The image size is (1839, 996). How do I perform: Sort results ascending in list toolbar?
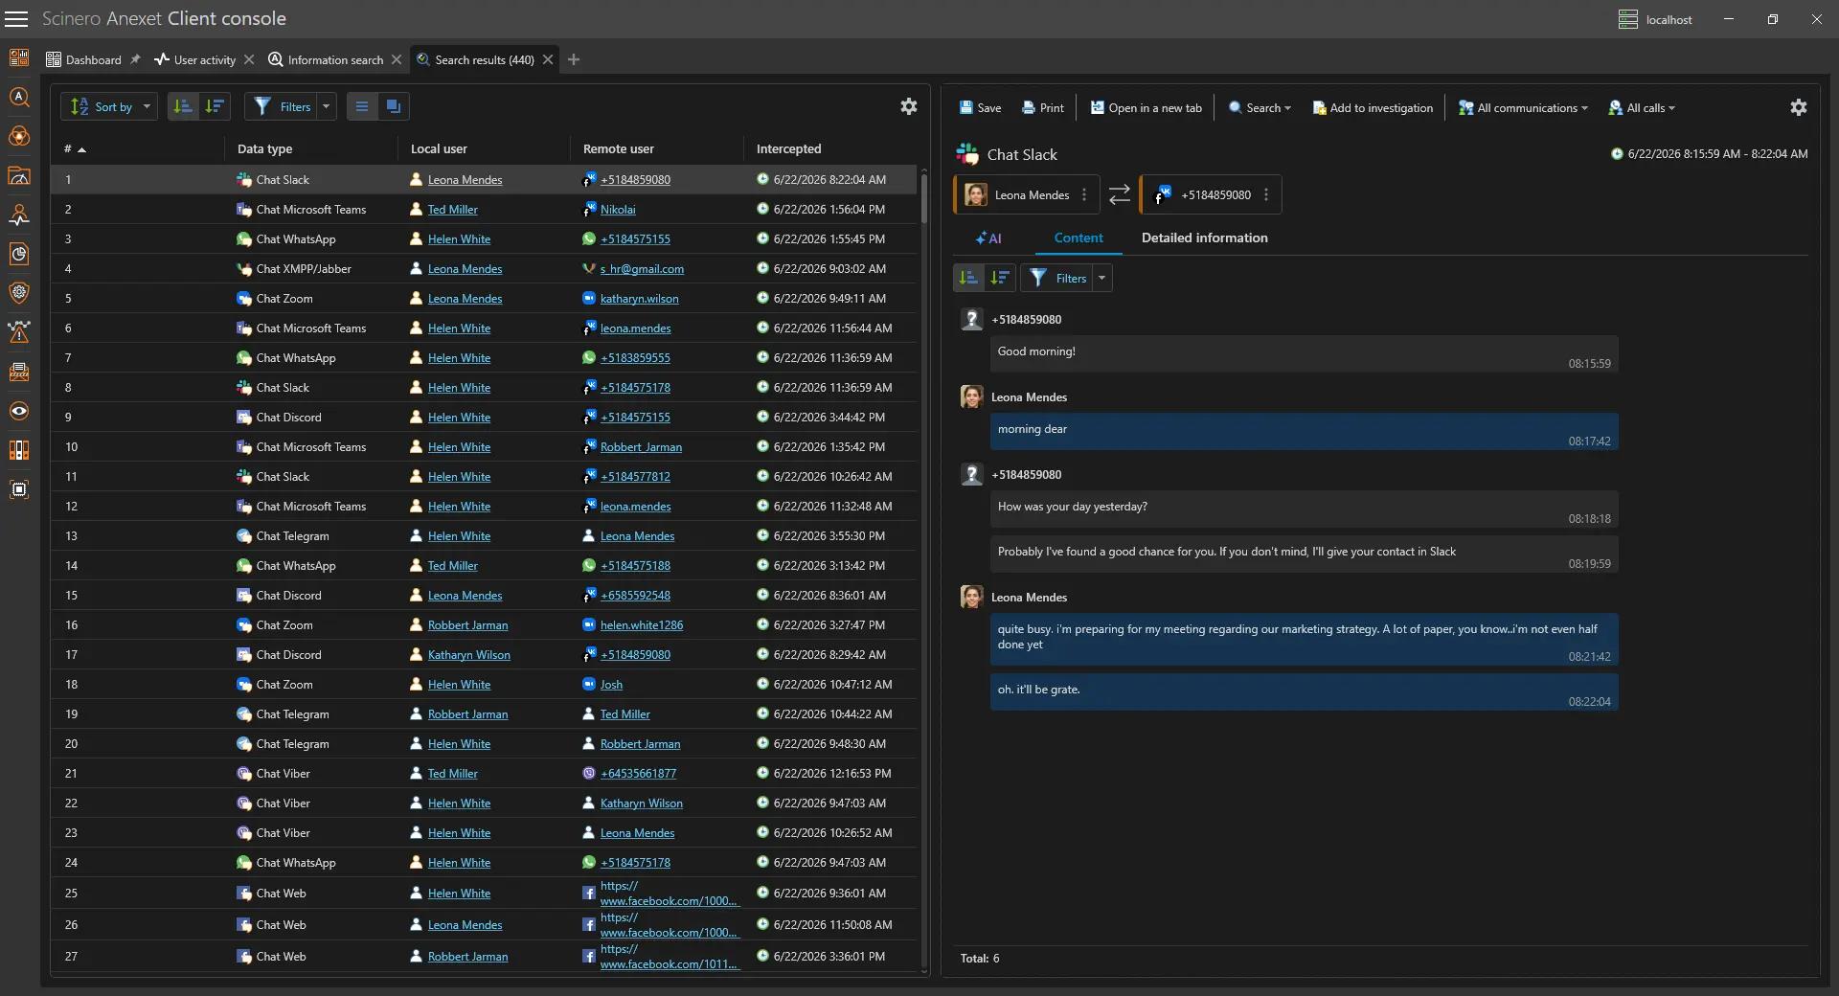click(183, 106)
